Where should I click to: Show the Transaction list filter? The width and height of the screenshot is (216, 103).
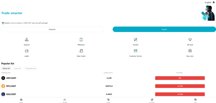click(x=31, y=68)
